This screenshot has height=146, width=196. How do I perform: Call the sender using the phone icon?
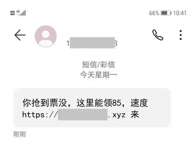pyautogui.click(x=158, y=35)
